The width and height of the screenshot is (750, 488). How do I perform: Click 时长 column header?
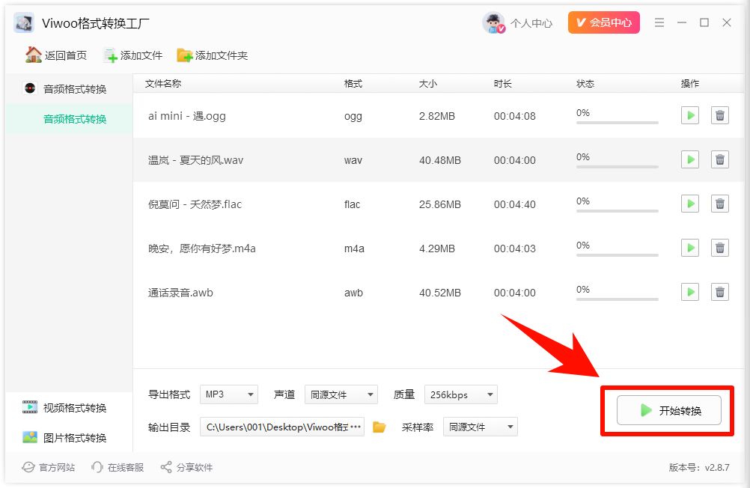click(x=503, y=84)
